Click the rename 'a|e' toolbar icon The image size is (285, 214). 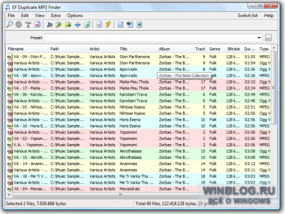pyautogui.click(x=78, y=24)
